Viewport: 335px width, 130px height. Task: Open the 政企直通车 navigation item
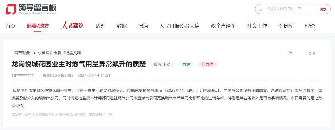pyautogui.click(x=223, y=26)
